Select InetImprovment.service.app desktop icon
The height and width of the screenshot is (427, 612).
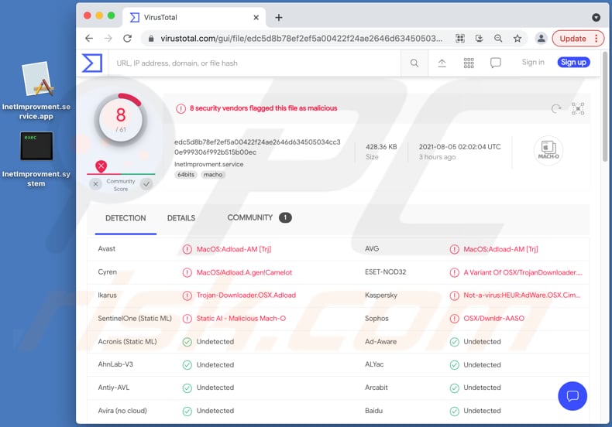pos(36,91)
